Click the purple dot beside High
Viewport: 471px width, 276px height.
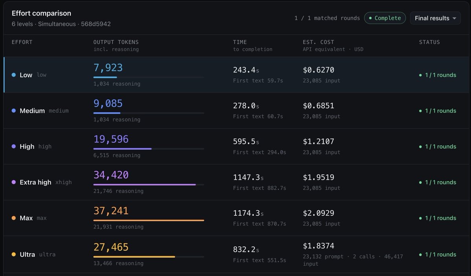[13, 147]
